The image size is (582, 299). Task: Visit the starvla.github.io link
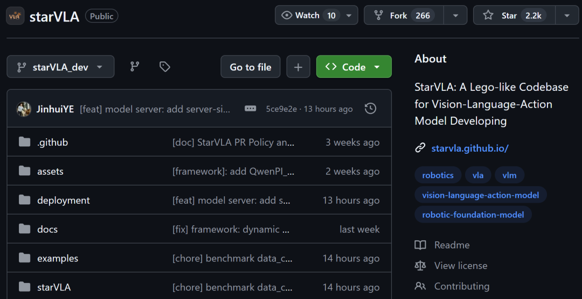[469, 148]
